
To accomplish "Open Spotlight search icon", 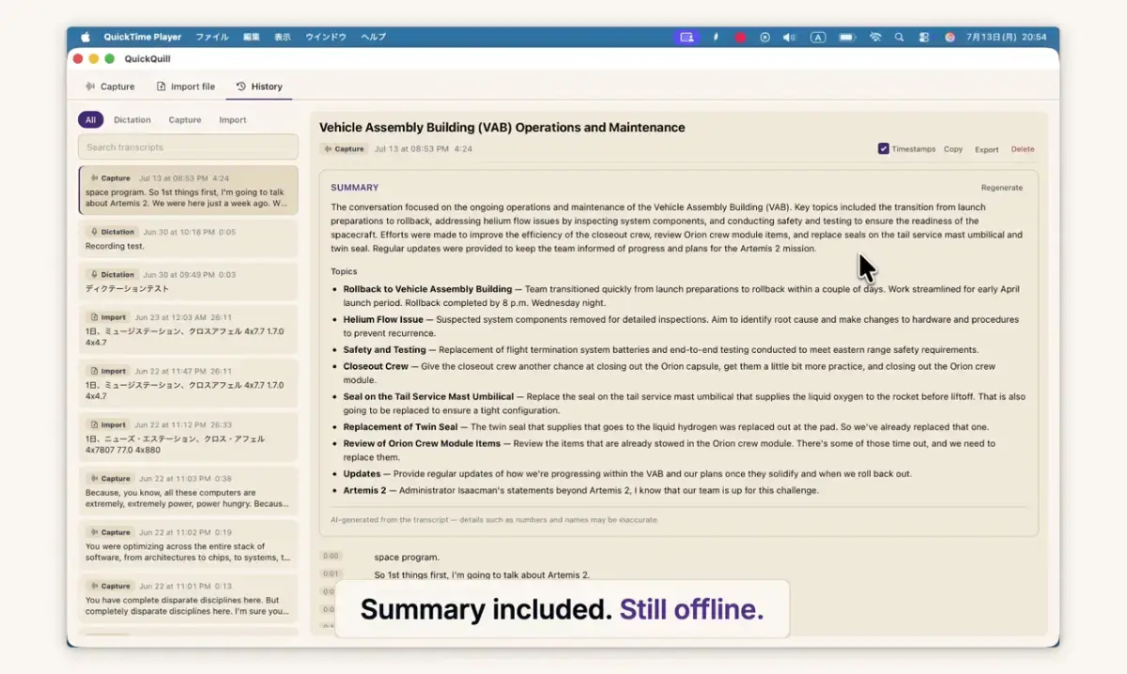I will click(899, 38).
